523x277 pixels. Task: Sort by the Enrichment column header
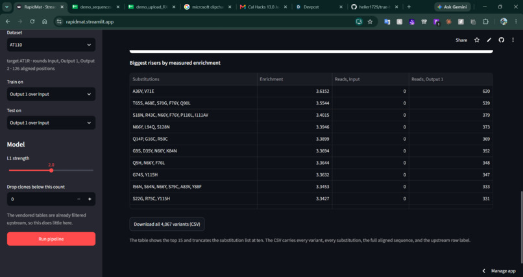(295, 79)
